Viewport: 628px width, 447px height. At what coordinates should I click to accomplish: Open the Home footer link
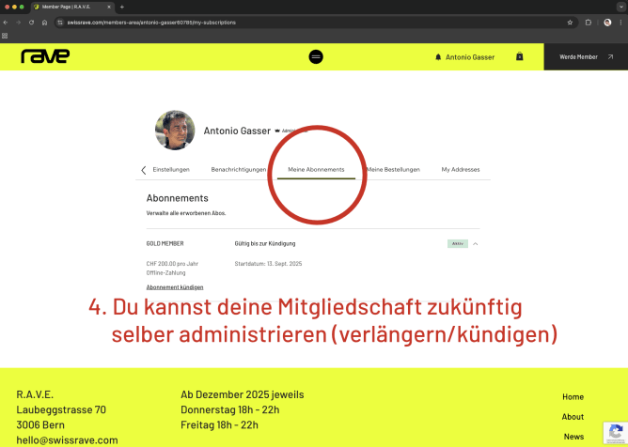(573, 396)
